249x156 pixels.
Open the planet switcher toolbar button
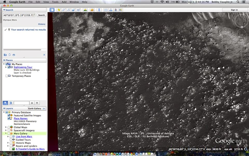pyautogui.click(x=92, y=10)
